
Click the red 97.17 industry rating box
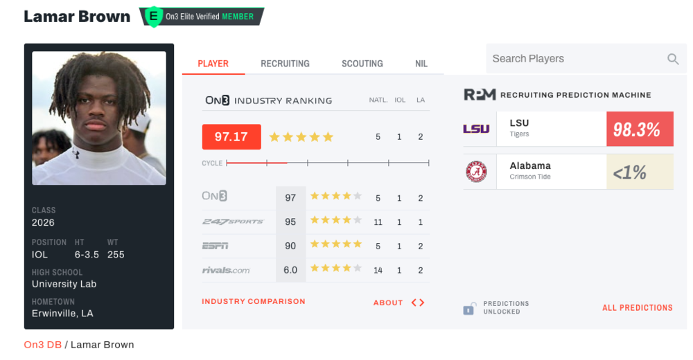point(231,137)
